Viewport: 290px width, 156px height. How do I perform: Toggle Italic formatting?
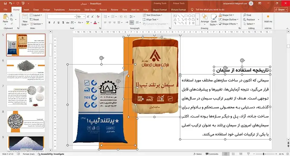pyautogui.click(x=54, y=22)
